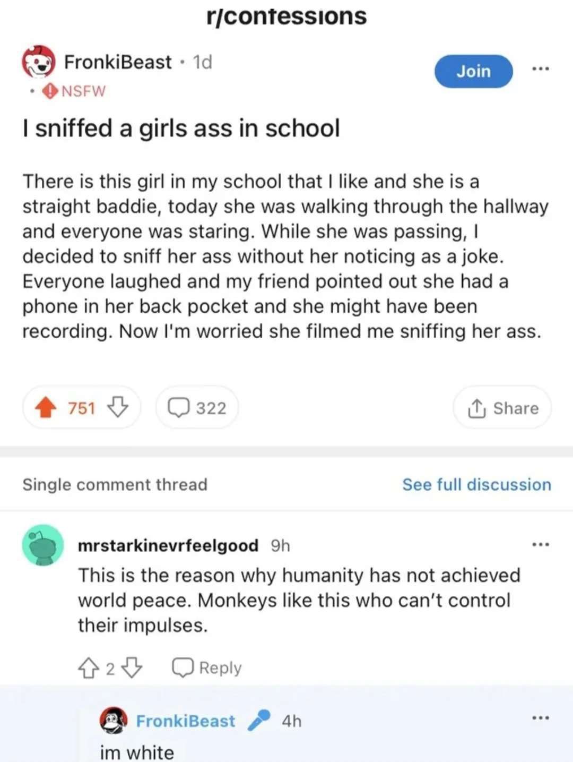Downvote mrstarkinevrfeelgood's comment

(x=132, y=668)
